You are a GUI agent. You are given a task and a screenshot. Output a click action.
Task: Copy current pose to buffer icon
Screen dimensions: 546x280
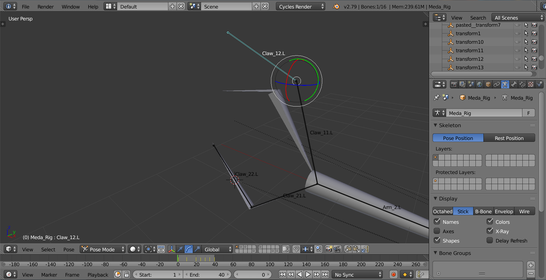point(348,249)
